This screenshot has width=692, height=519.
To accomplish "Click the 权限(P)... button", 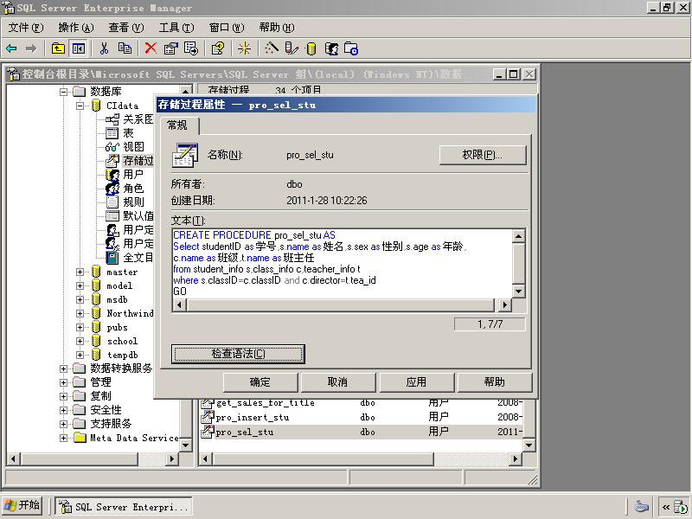I will [x=483, y=155].
